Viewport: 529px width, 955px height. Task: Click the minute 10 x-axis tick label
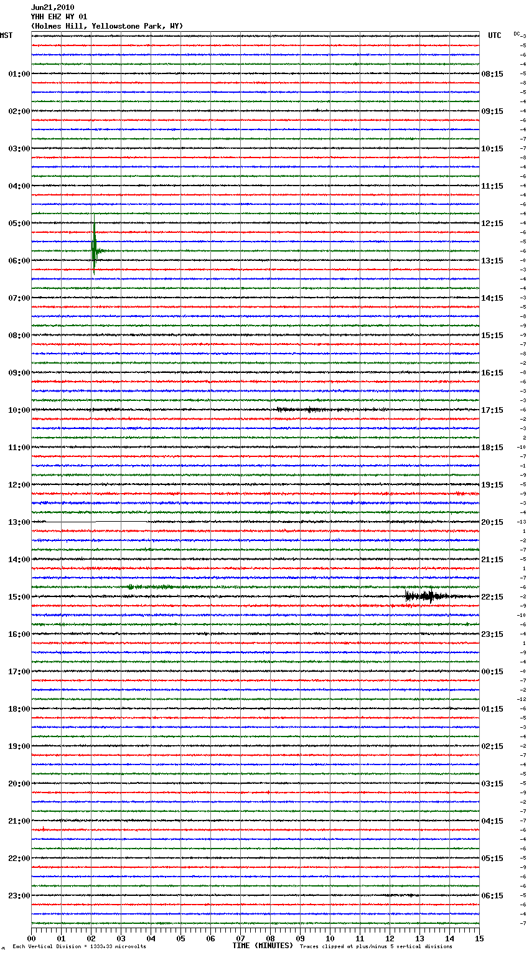[330, 938]
